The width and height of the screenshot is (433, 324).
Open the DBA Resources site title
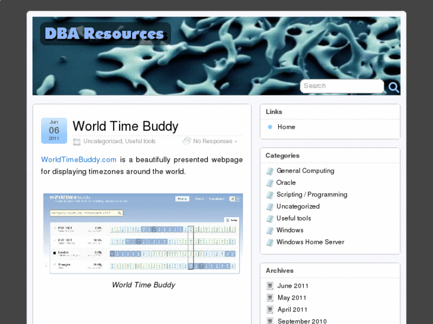[104, 34]
